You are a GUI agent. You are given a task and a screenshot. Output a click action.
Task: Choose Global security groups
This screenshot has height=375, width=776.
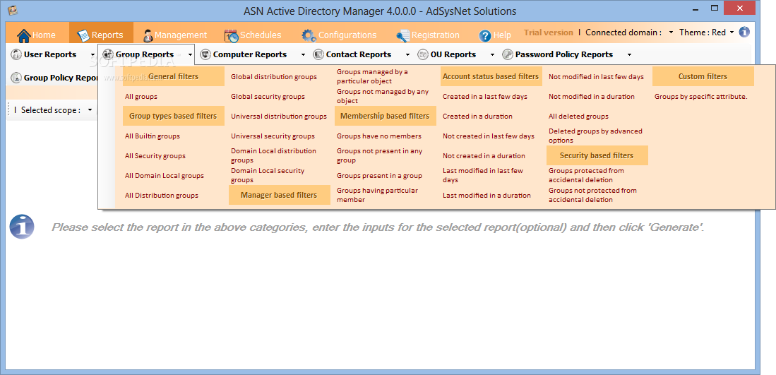tap(268, 97)
